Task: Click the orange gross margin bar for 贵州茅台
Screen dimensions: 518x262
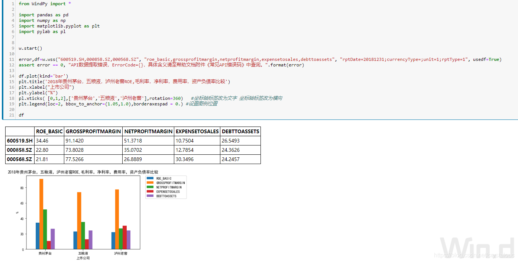Action: tap(41, 214)
